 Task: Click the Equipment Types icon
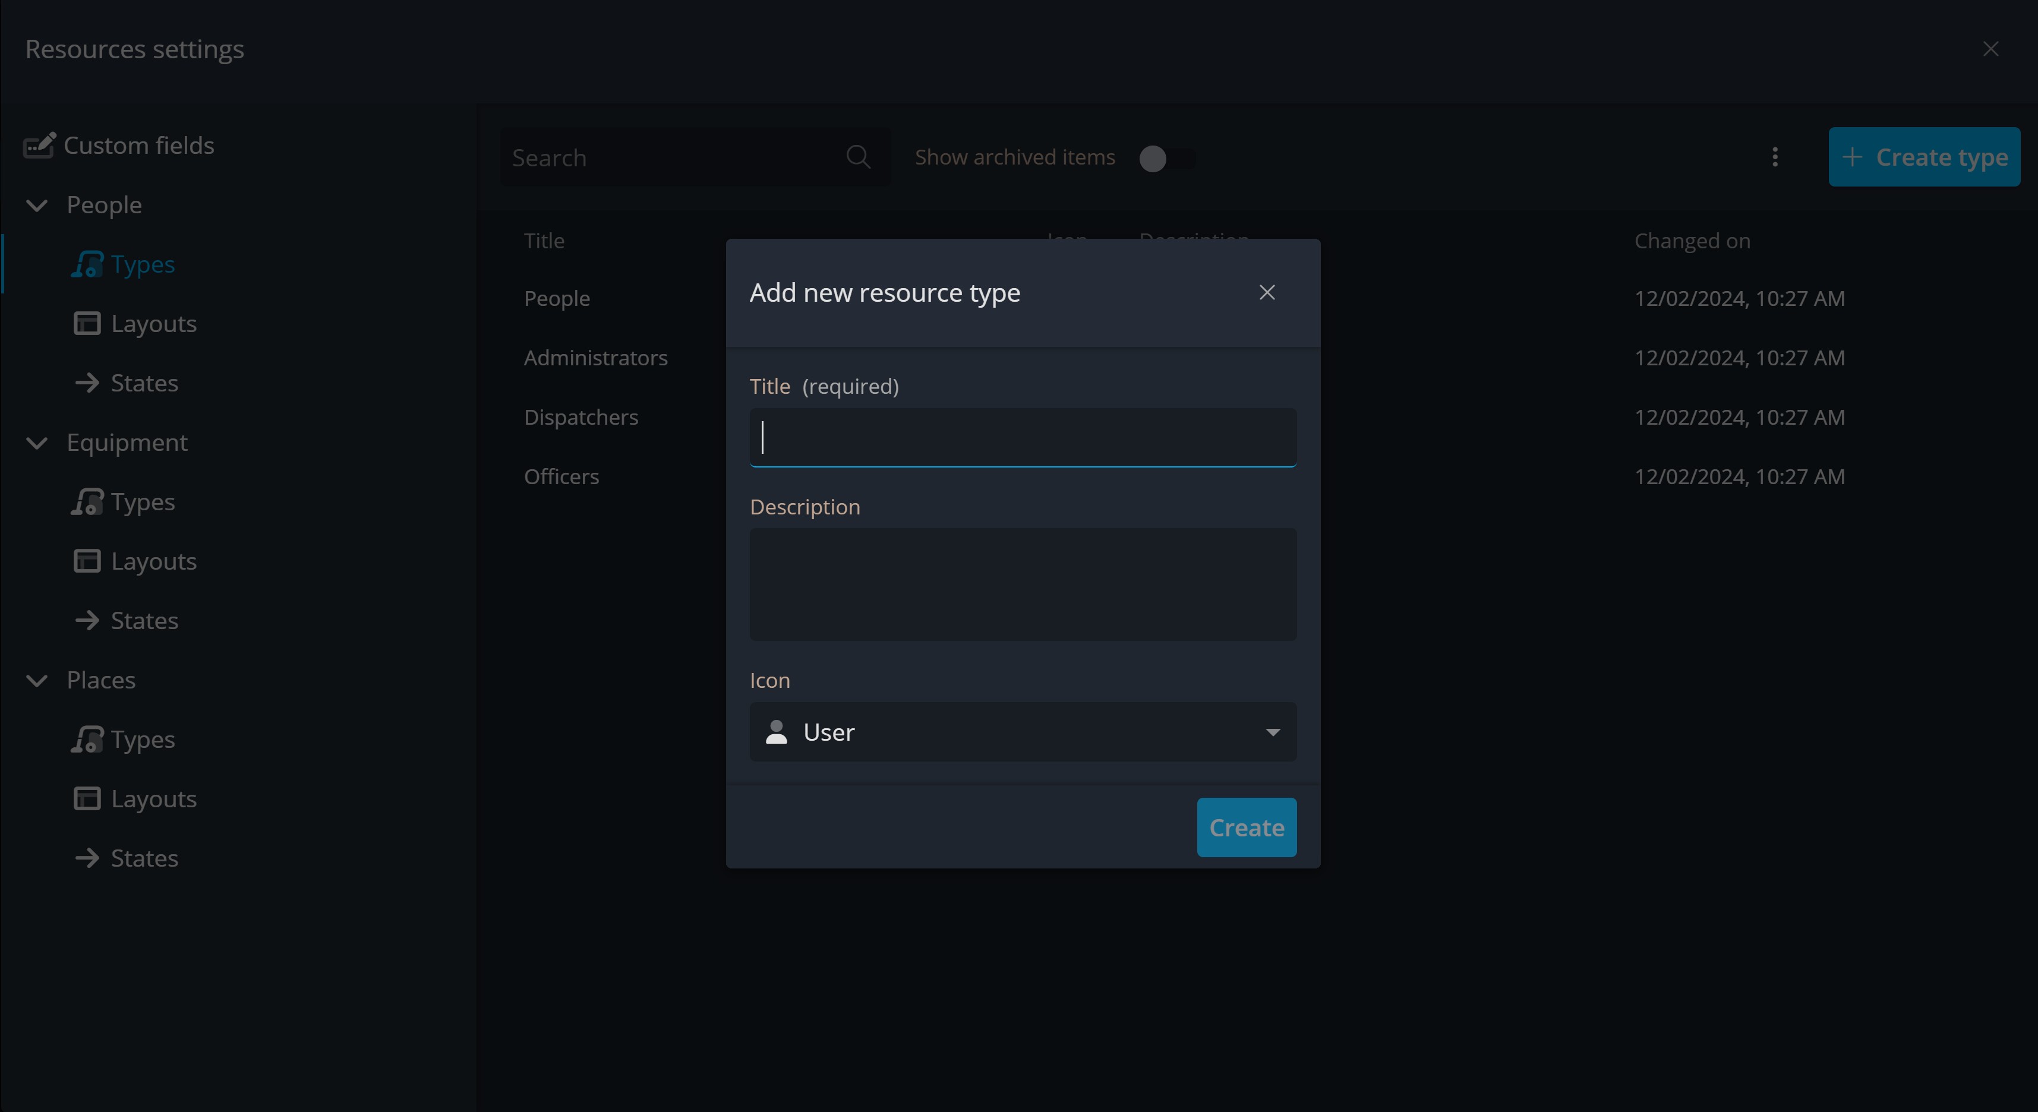(x=87, y=501)
